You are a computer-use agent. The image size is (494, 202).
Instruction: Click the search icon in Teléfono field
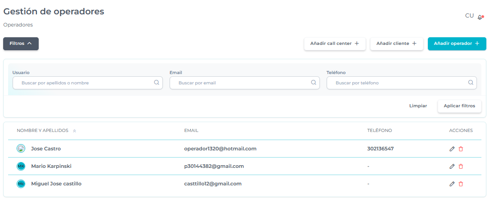[471, 83]
